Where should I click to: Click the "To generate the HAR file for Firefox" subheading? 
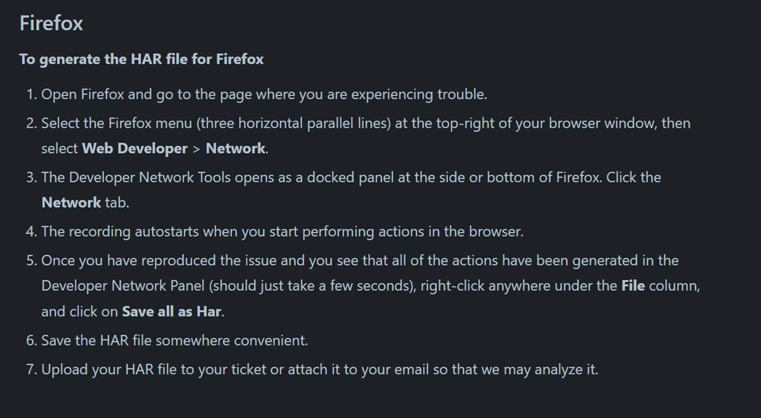[141, 59]
